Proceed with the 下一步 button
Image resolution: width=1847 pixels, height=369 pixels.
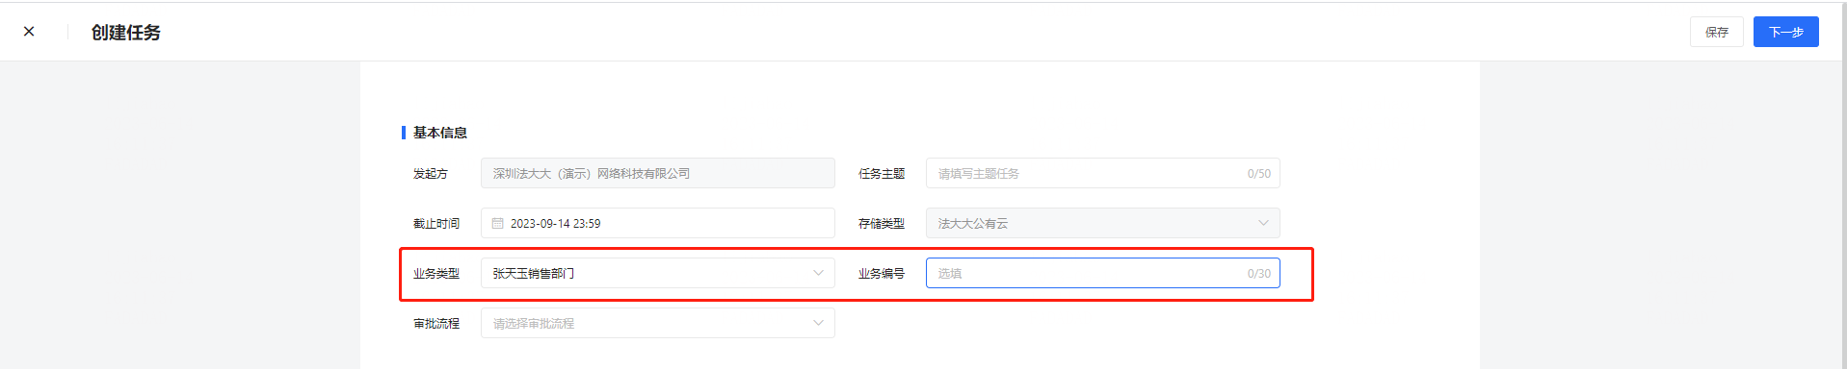[x=1786, y=32]
